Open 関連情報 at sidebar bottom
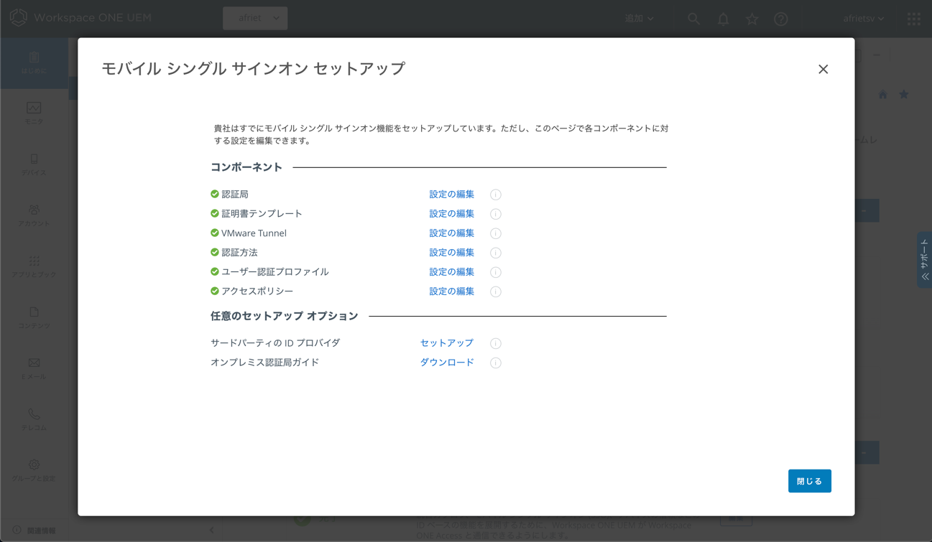Image resolution: width=932 pixels, height=542 pixels. pos(34,531)
